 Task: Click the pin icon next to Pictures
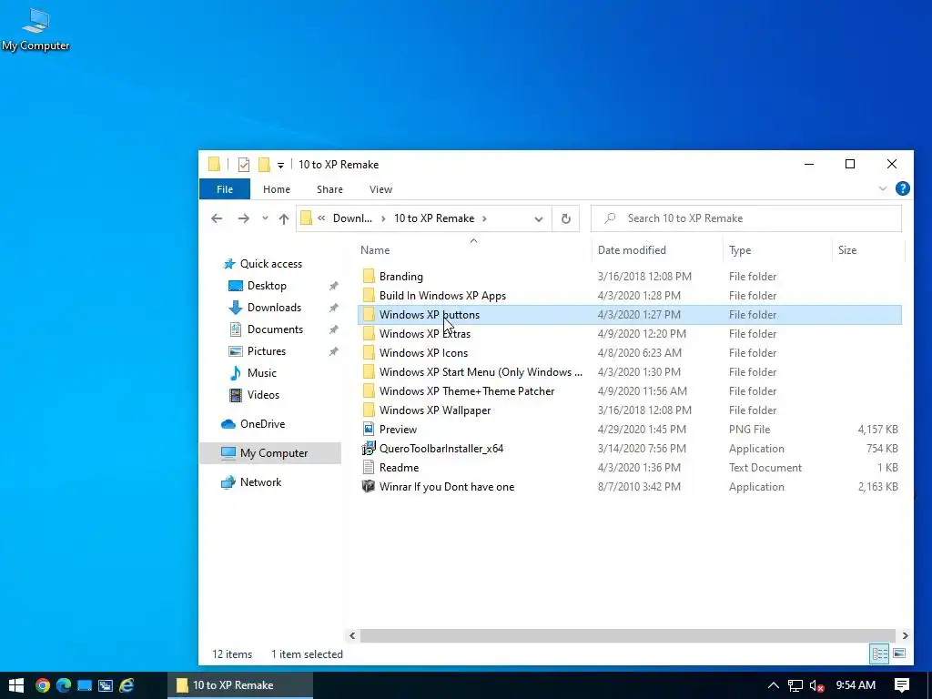[x=333, y=351]
